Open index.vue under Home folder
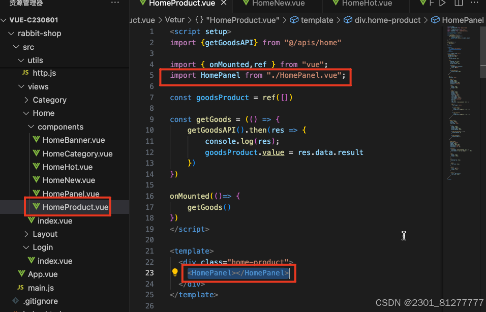This screenshot has height=312, width=486. click(55, 221)
